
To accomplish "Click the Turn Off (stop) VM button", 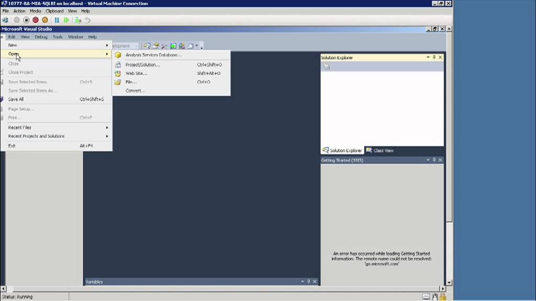I will (26, 20).
